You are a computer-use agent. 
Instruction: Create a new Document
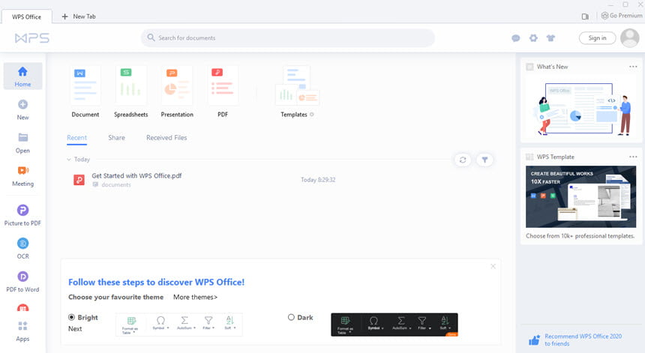tap(85, 92)
